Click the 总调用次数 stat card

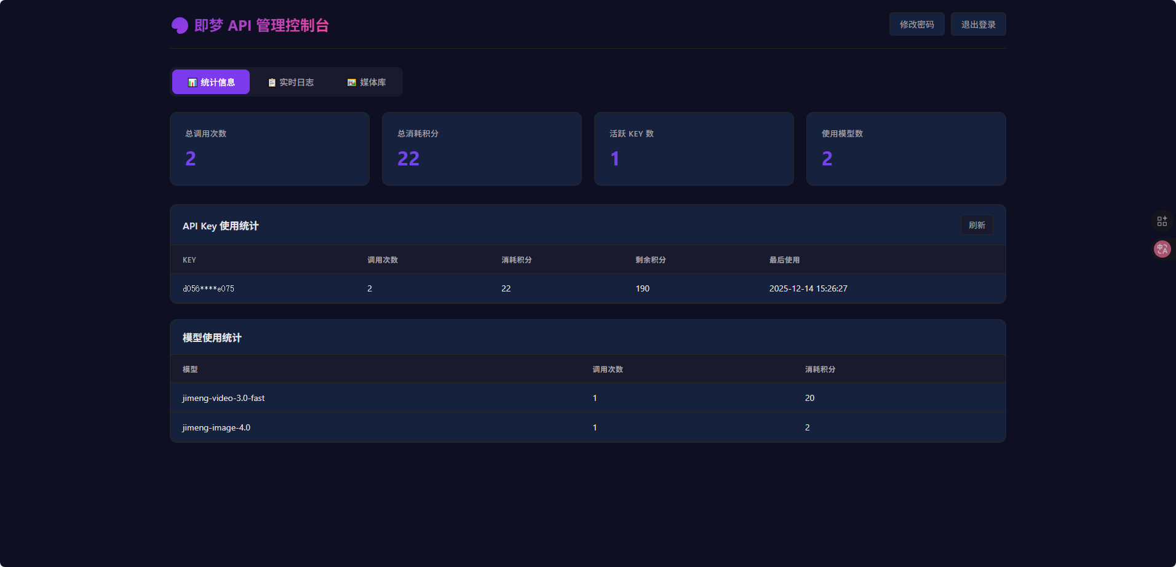pos(269,149)
